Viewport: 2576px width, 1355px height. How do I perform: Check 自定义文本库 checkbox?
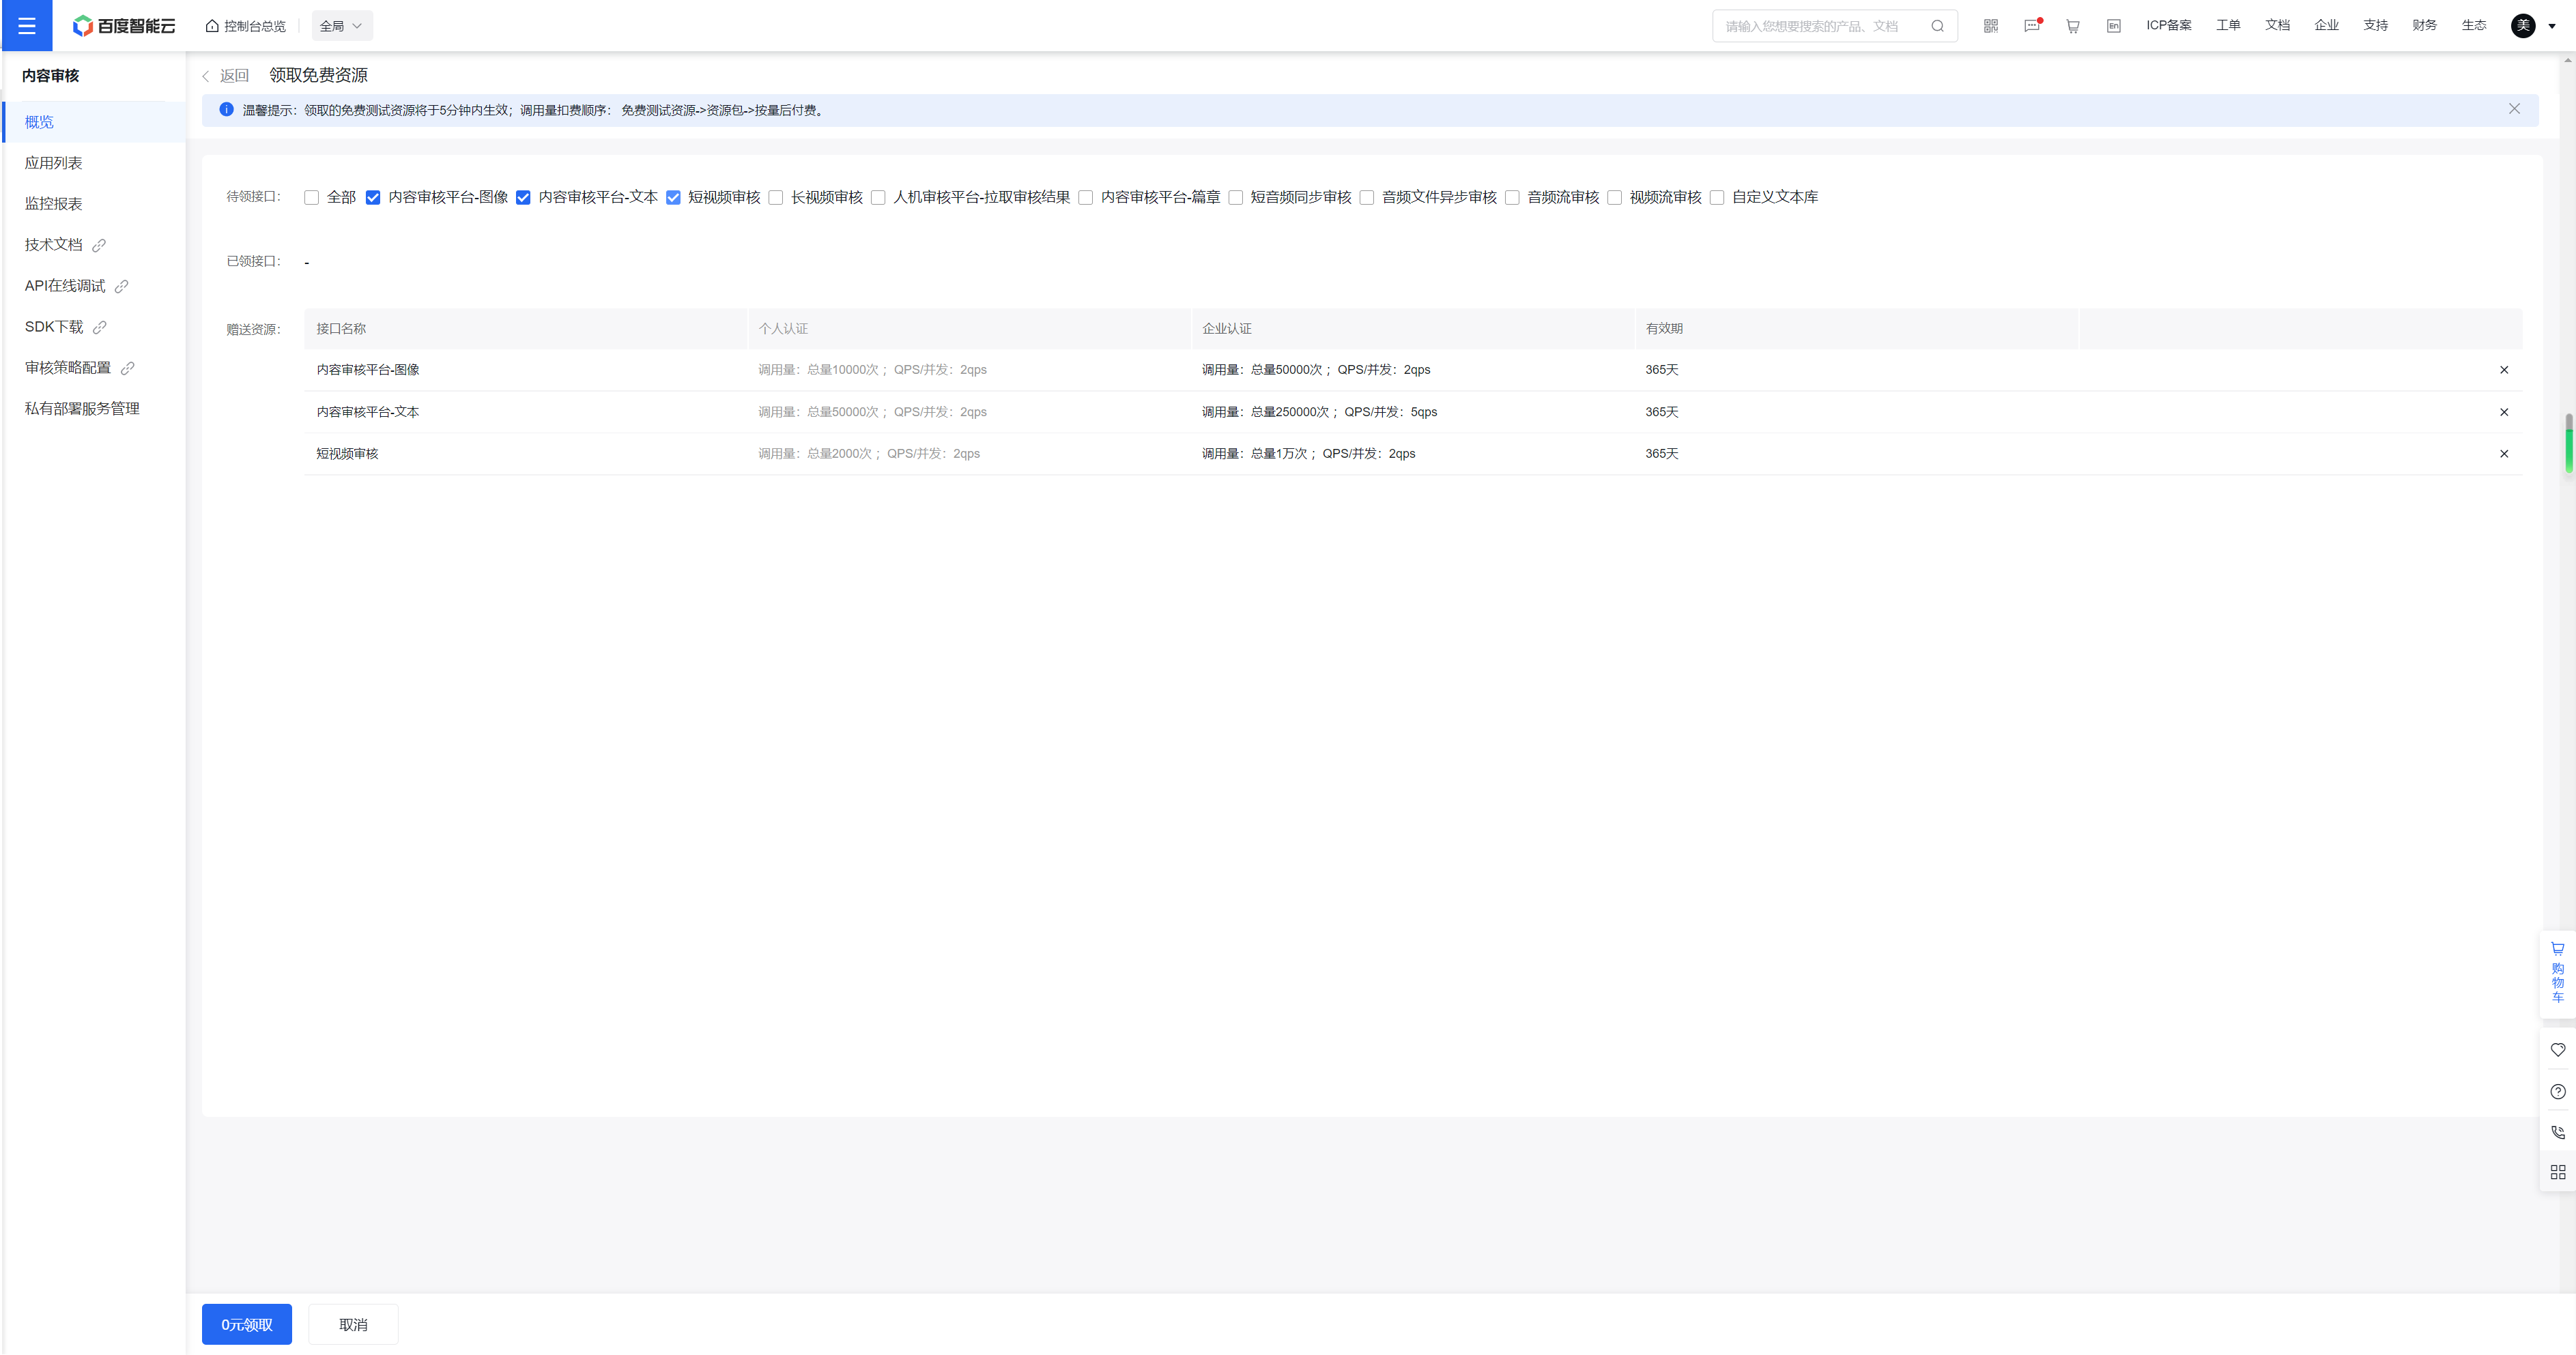coord(1717,198)
